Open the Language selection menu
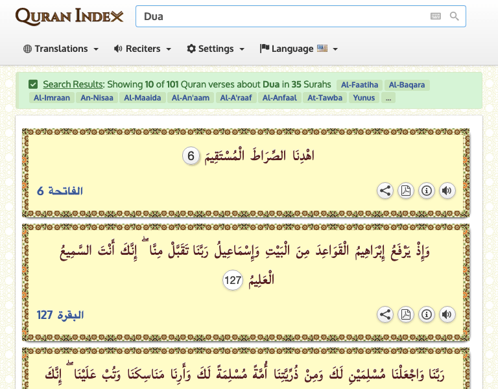This screenshot has height=389, width=498. (298, 49)
